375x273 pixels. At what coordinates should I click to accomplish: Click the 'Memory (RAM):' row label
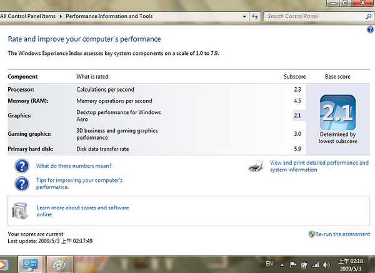pyautogui.click(x=28, y=101)
